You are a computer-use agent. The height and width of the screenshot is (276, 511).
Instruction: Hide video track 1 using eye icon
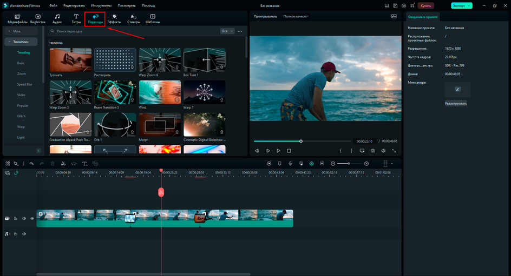point(32,219)
